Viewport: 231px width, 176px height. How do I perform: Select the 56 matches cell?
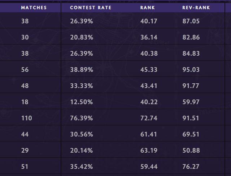[25, 70]
